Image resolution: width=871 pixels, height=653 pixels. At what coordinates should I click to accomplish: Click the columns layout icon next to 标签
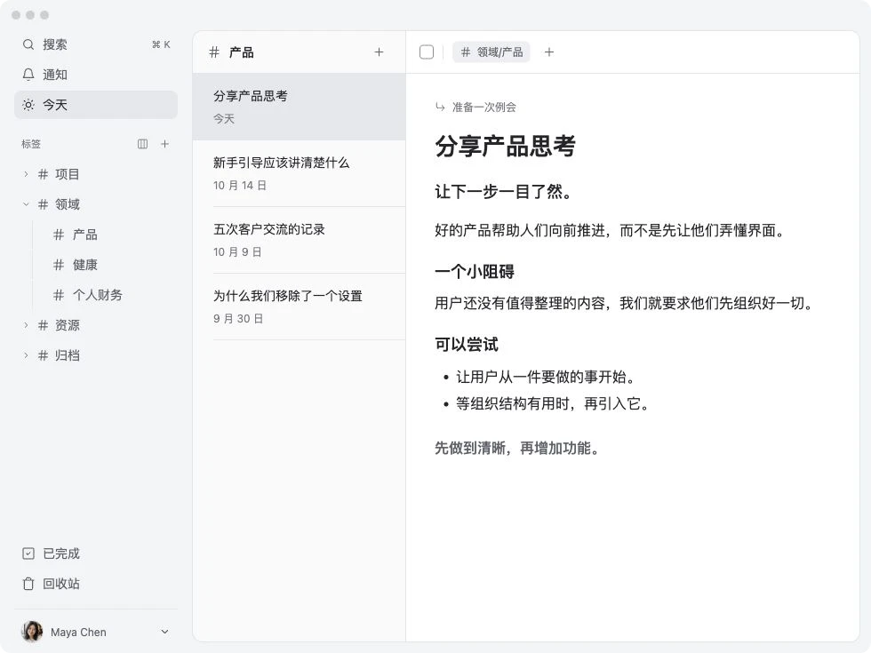(143, 144)
